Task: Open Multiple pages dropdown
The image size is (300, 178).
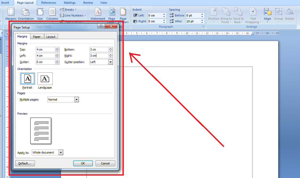Action: tap(76, 100)
